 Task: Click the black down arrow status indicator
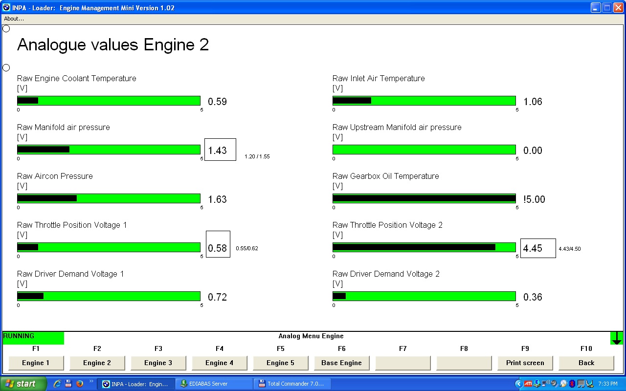tap(617, 338)
